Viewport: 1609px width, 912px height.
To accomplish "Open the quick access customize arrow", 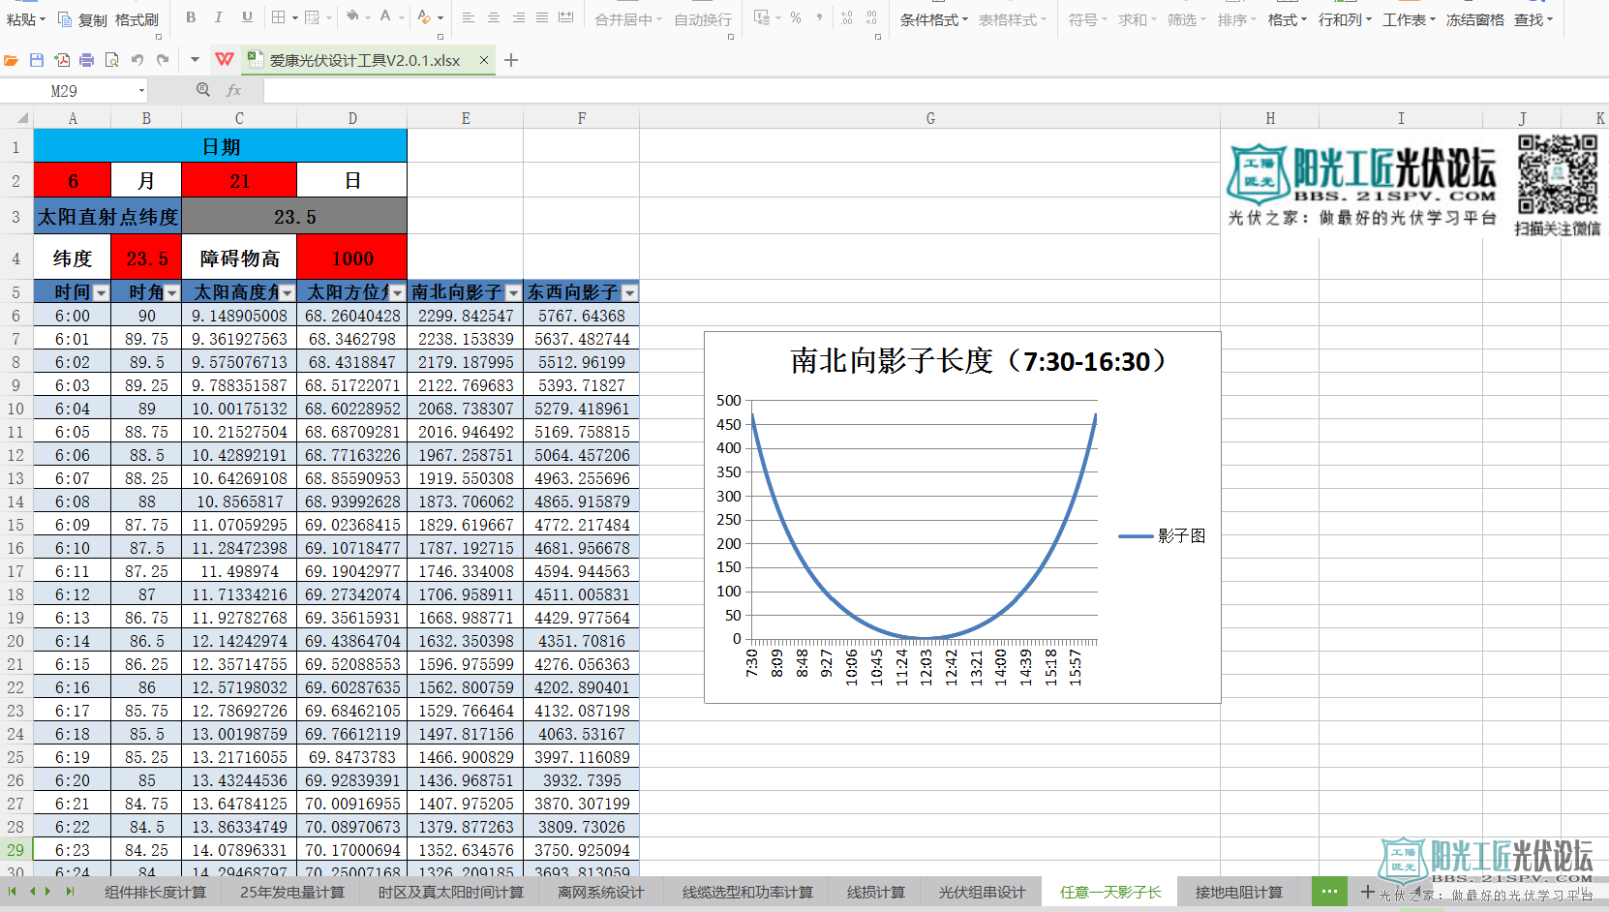I will [x=195, y=60].
